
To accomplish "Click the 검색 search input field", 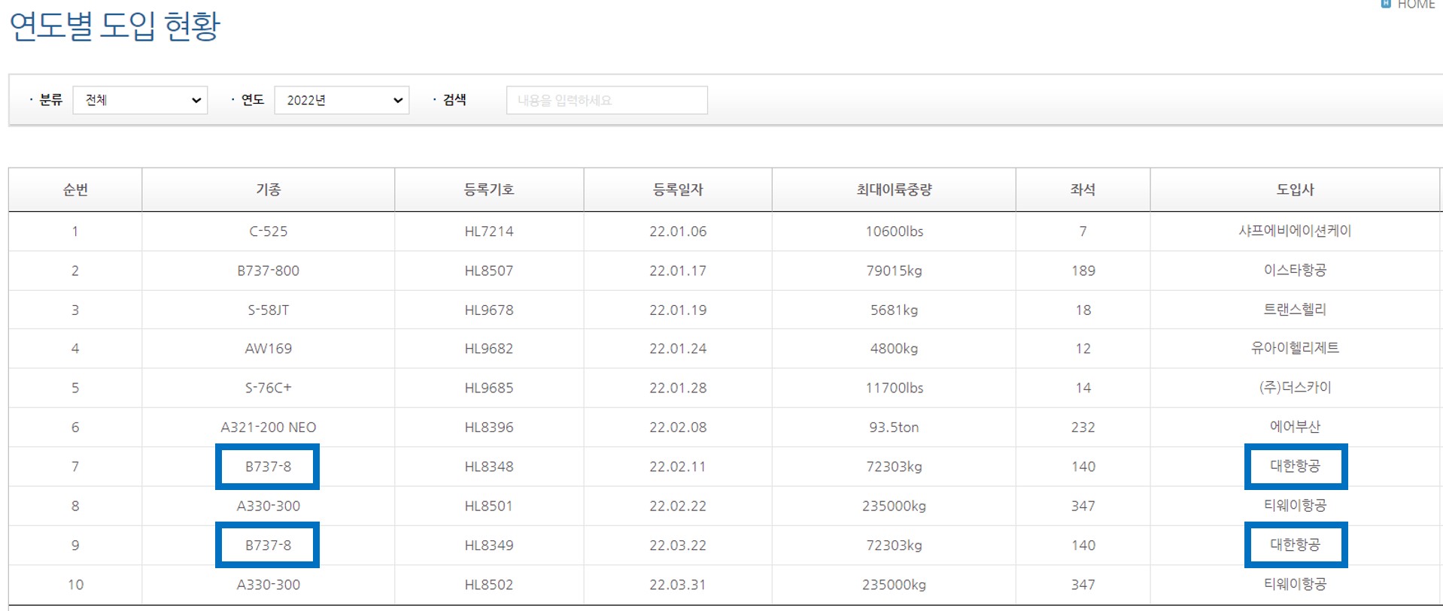I will coord(606,100).
